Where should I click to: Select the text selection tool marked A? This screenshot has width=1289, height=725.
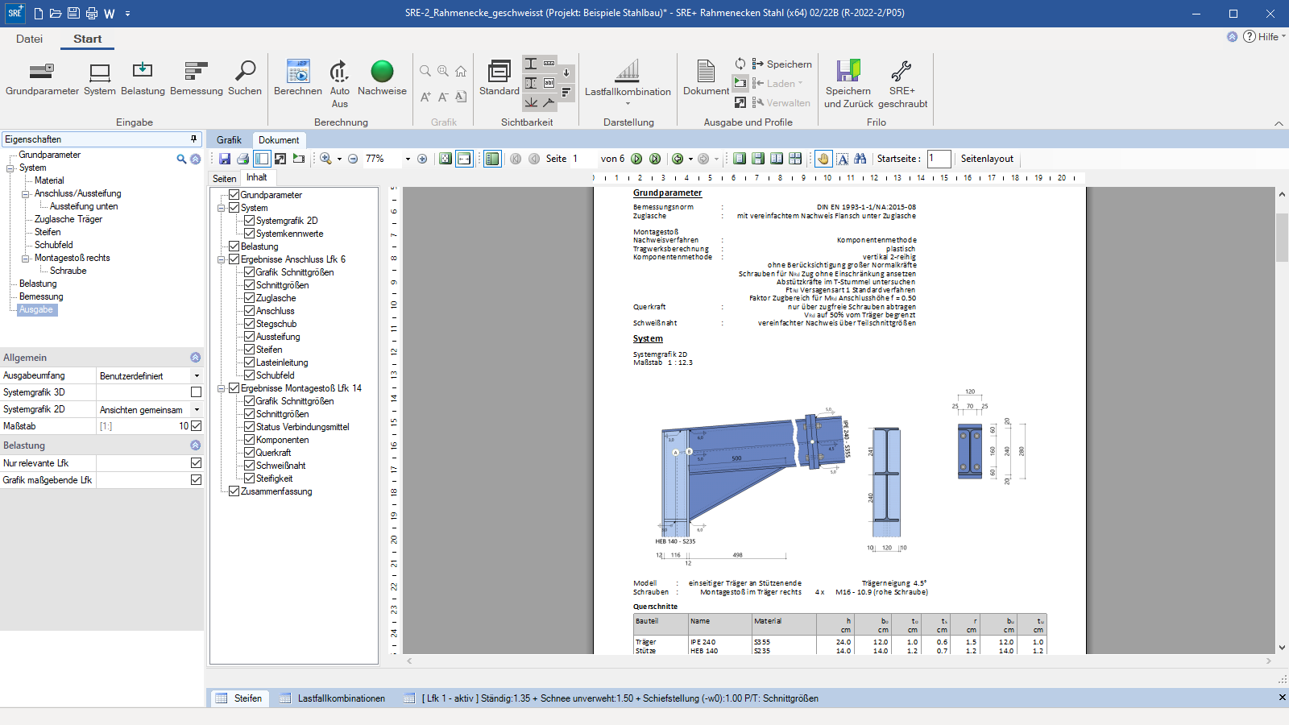coord(842,159)
